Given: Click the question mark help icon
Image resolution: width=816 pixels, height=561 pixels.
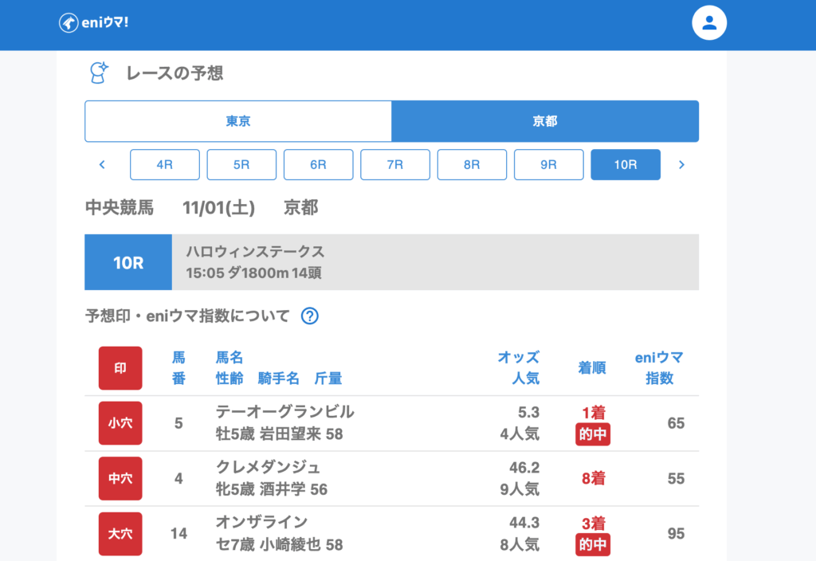Looking at the screenshot, I should point(310,316).
